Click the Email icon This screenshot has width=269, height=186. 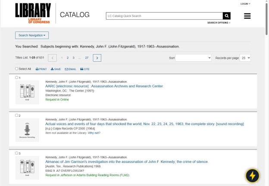click(70, 69)
